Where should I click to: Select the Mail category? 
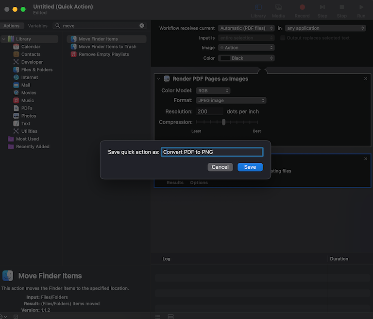coord(25,85)
